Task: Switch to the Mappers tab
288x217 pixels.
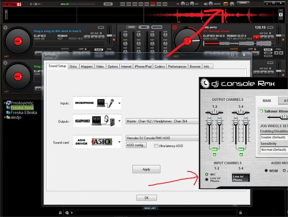Action: coord(87,67)
